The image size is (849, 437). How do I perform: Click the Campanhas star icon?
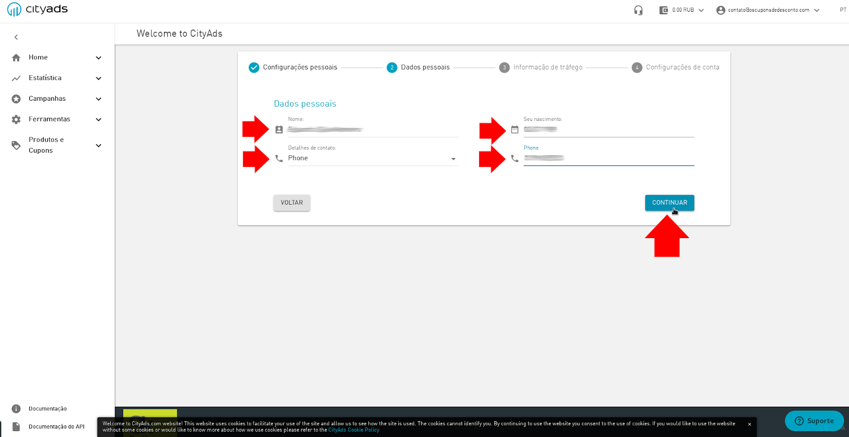16,99
